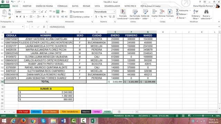The width and height of the screenshot is (221, 124).
Task: Toggle align text left
Action: (x=51, y=17)
